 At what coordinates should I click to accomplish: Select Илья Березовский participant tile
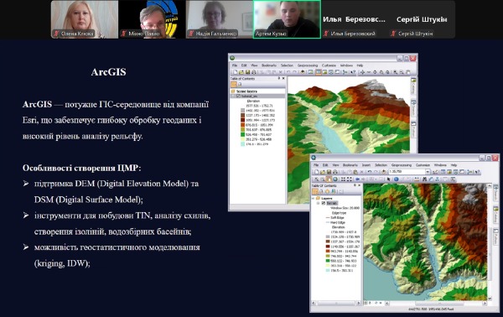point(354,19)
